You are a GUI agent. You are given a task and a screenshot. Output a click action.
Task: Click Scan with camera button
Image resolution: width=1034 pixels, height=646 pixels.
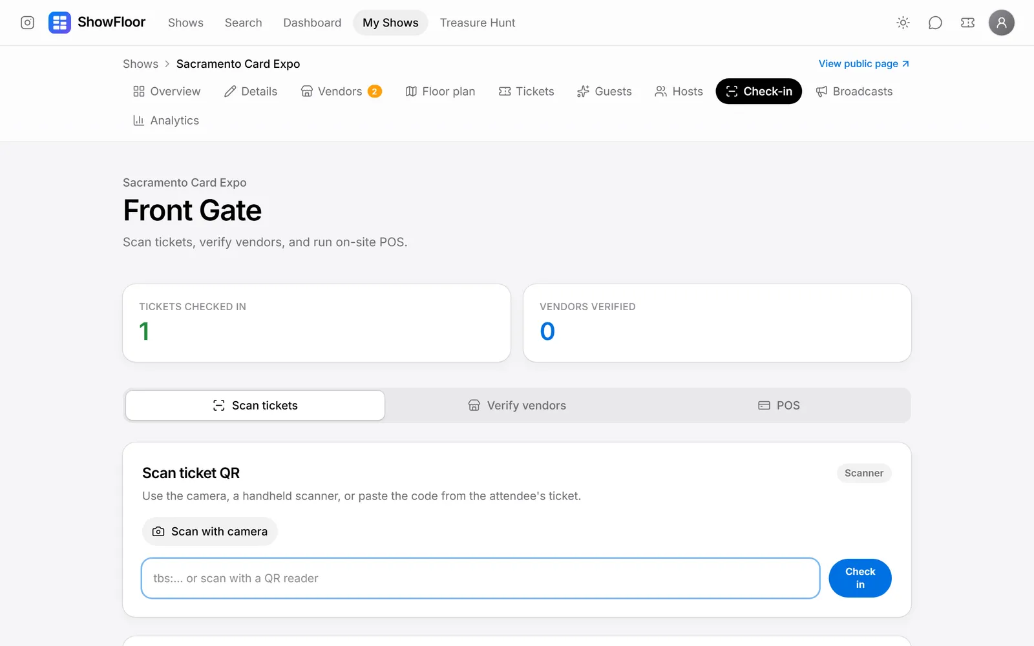[210, 531]
